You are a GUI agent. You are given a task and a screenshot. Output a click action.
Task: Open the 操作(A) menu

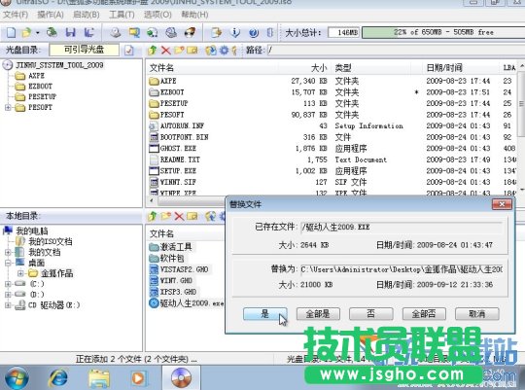[51, 15]
